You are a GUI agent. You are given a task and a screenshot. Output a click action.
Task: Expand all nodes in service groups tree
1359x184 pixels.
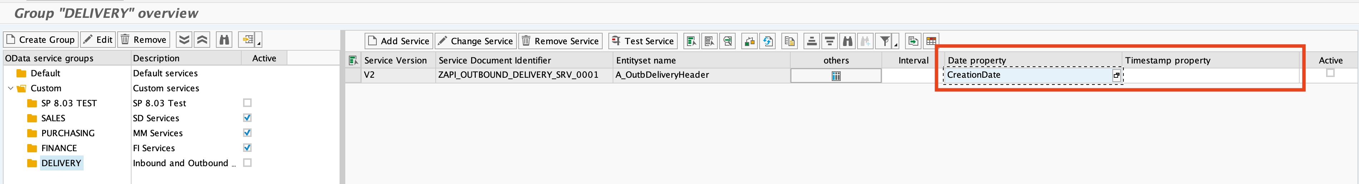(x=184, y=40)
